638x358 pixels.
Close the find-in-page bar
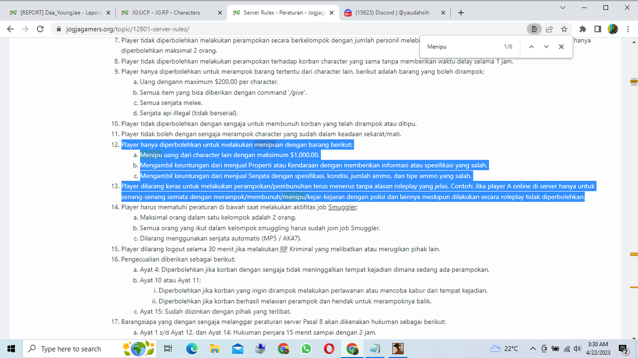pos(561,47)
